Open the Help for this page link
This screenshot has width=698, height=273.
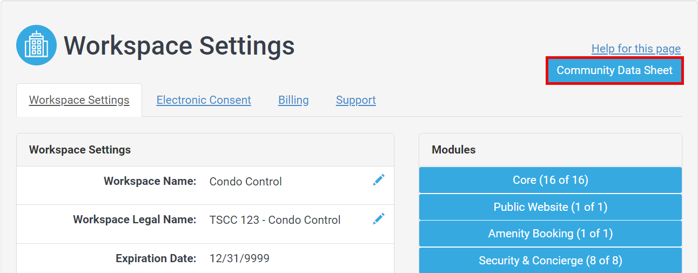coord(636,49)
